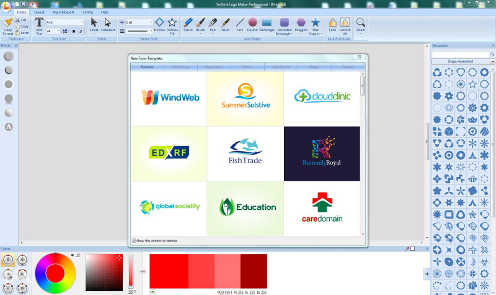Choose the Brush tool
The width and height of the screenshot is (496, 295).
tap(200, 25)
